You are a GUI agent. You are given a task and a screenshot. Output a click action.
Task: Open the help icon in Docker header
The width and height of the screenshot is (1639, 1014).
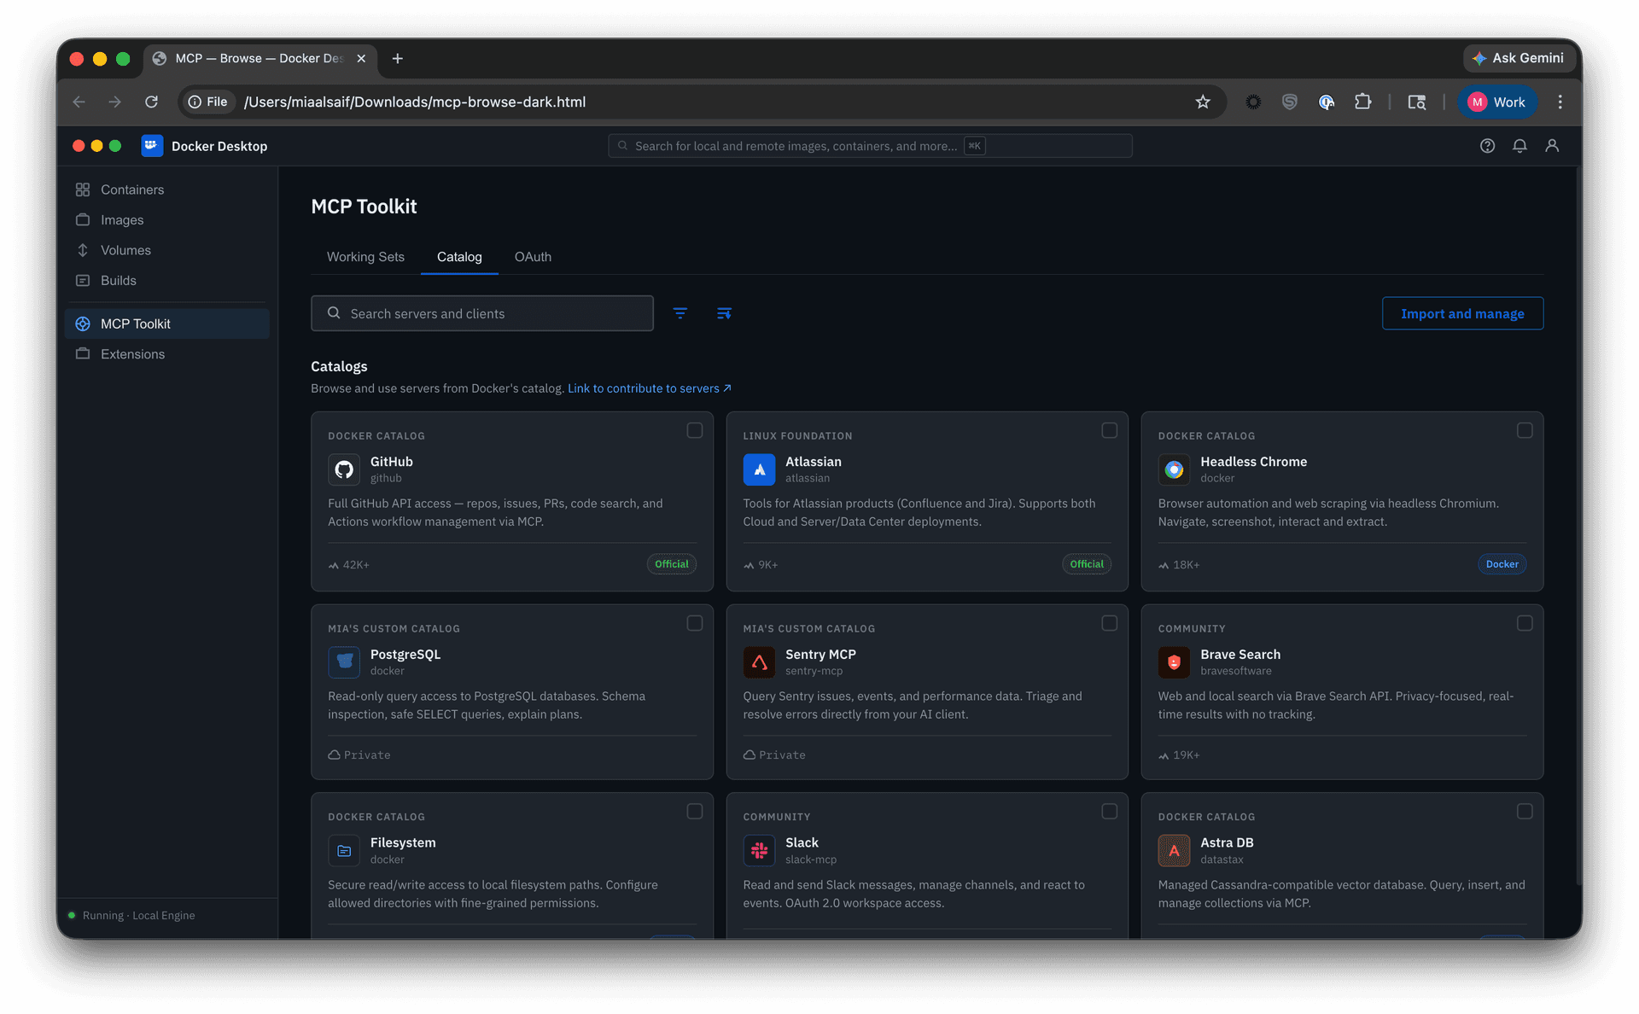click(x=1487, y=146)
